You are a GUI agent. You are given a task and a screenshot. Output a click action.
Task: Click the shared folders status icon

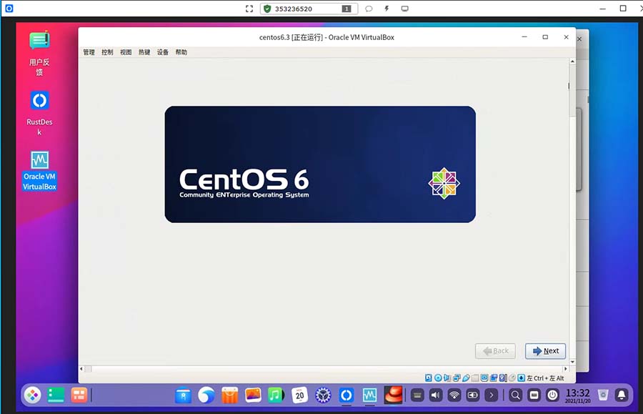click(x=475, y=378)
